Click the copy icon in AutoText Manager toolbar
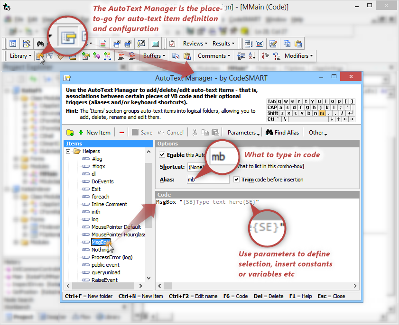Viewport: 399px width, 325px height. point(205,132)
